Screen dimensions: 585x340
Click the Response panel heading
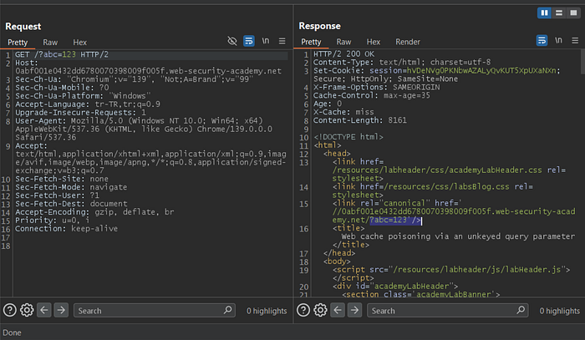[319, 26]
